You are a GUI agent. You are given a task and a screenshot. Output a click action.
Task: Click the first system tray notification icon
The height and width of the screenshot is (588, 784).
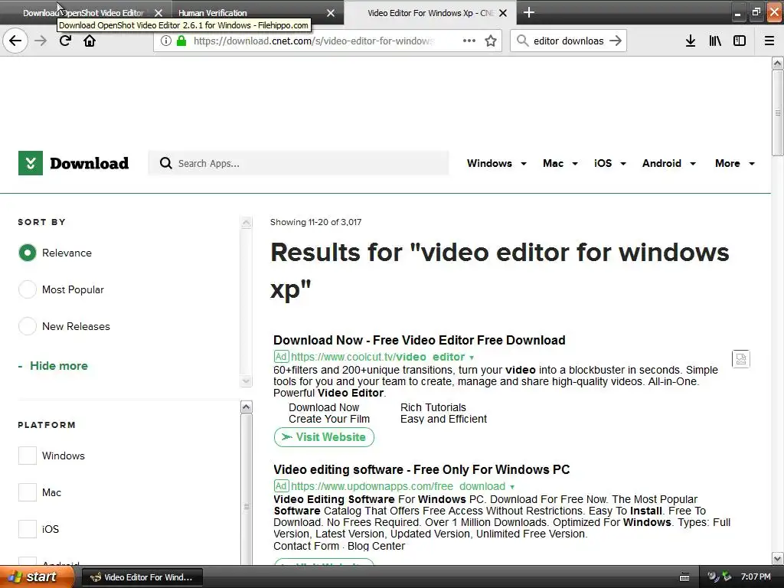pos(714,577)
